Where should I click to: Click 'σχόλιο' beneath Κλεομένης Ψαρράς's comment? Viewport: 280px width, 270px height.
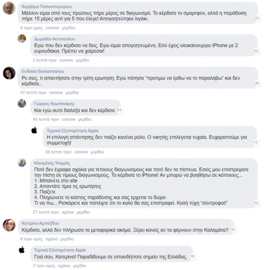(x=68, y=212)
